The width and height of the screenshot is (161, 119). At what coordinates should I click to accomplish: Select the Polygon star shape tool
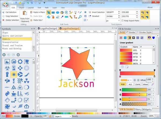[x=62, y=13]
